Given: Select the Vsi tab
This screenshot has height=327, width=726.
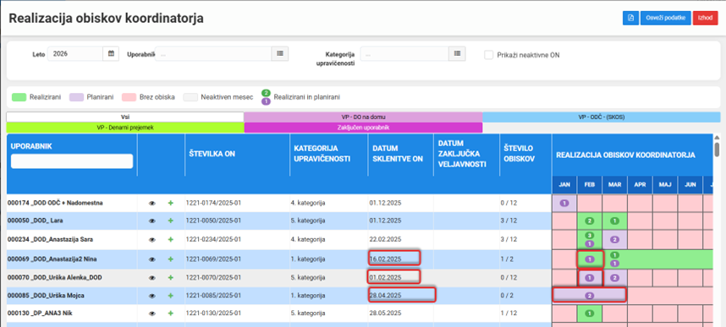Looking at the screenshot, I should pyautogui.click(x=125, y=117).
